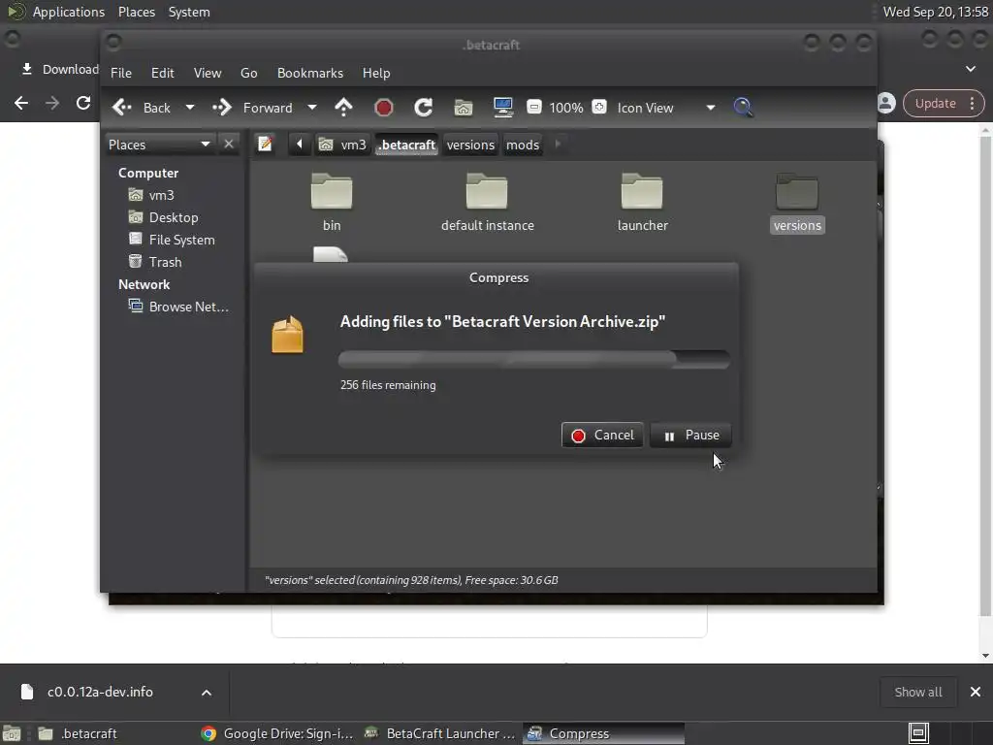Image resolution: width=993 pixels, height=745 pixels.
Task: Open vm3 in the sidebar
Action: (162, 195)
